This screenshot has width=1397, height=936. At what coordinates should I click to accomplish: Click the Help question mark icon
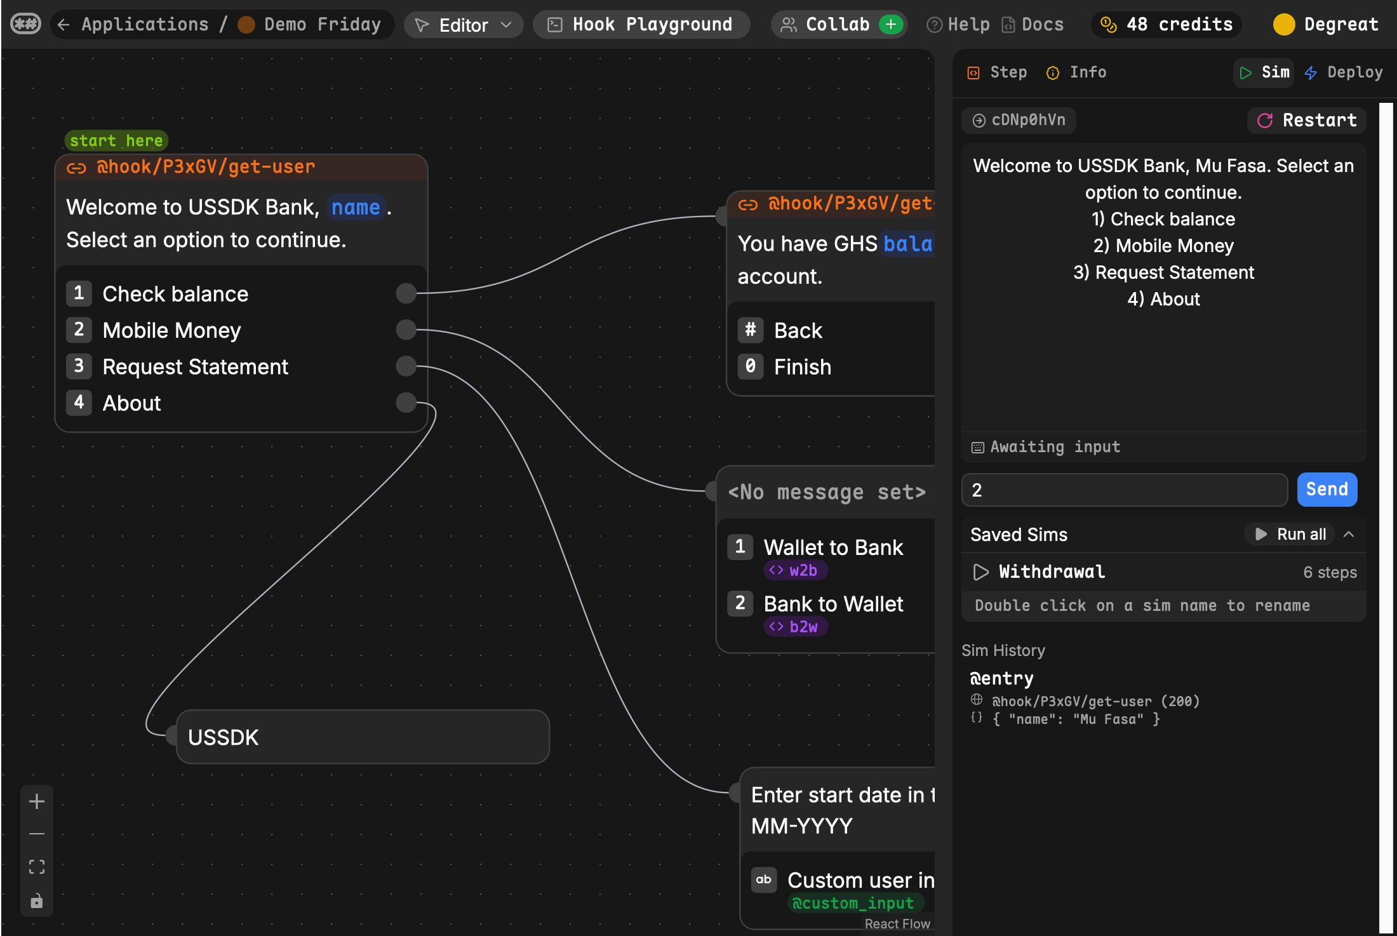point(933,24)
